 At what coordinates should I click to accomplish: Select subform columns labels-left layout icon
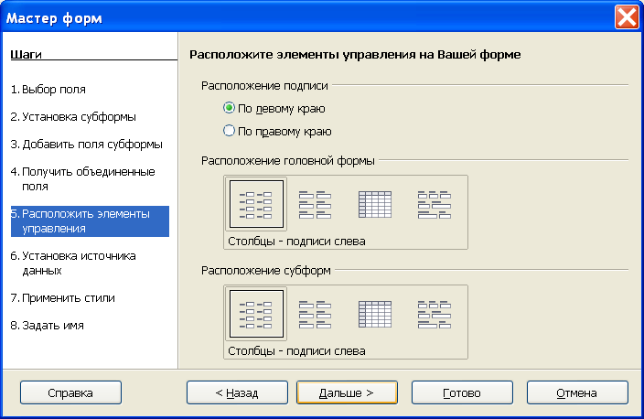click(x=256, y=315)
